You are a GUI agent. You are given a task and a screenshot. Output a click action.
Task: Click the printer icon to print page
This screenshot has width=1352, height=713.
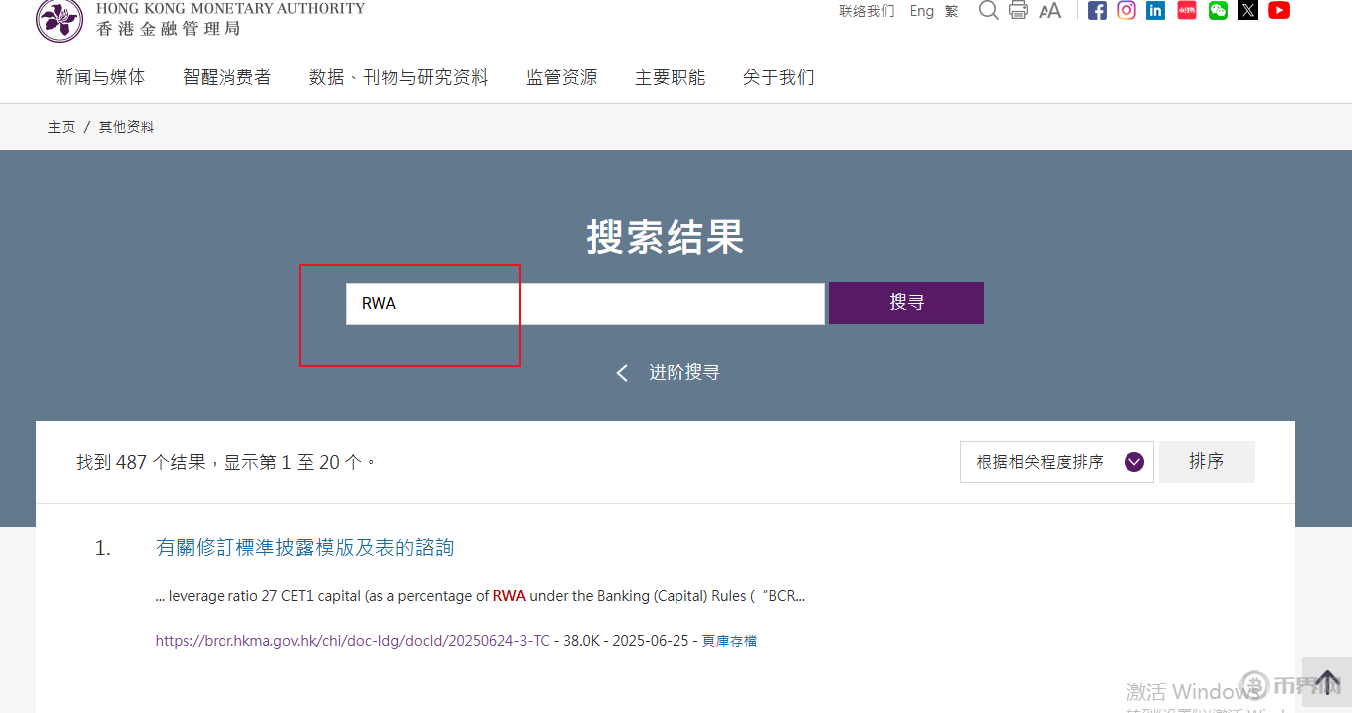click(1018, 11)
